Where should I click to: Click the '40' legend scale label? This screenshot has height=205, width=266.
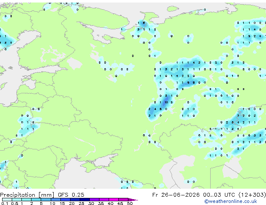click(x=110, y=203)
